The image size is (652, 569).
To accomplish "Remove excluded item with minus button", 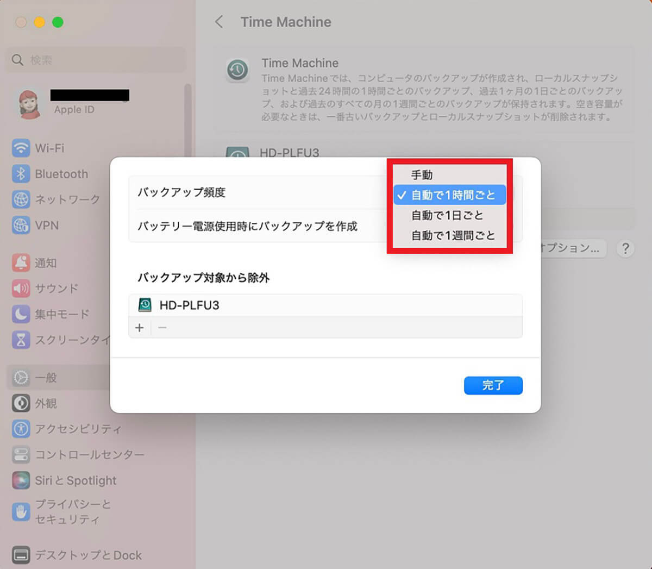I will pyautogui.click(x=162, y=328).
